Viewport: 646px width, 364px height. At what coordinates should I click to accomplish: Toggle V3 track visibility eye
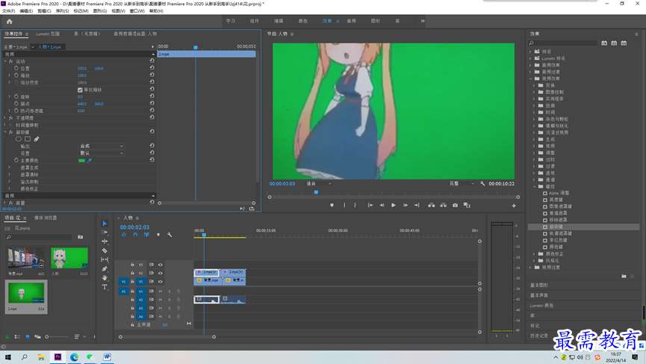click(161, 265)
